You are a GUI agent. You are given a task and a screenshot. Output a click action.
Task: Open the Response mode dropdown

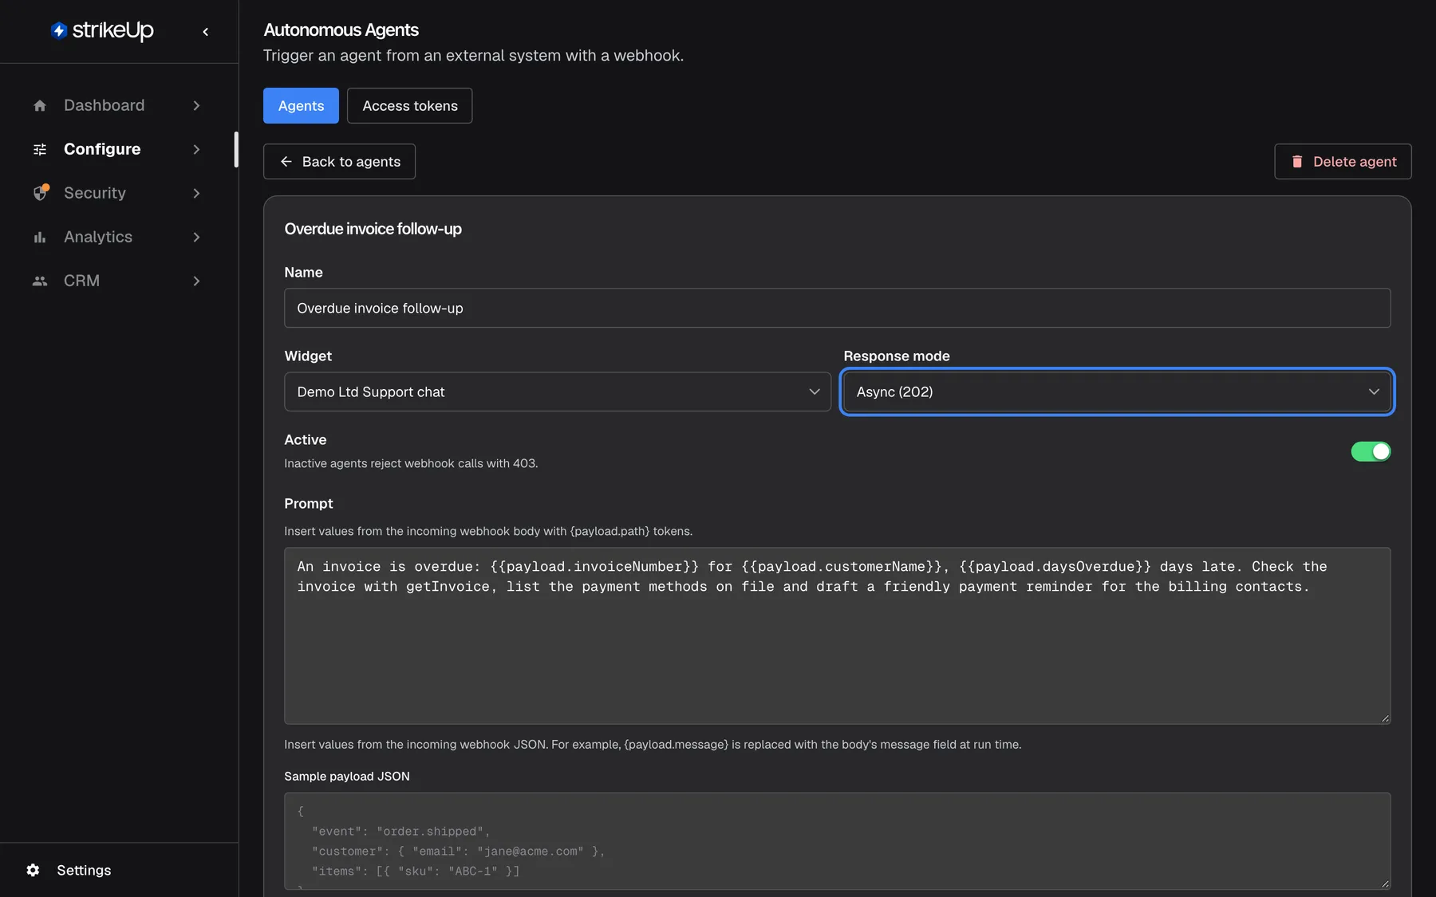(x=1117, y=391)
